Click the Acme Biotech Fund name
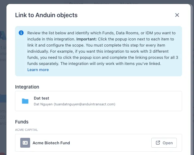The height and width of the screenshot is (155, 194). click(x=51, y=143)
